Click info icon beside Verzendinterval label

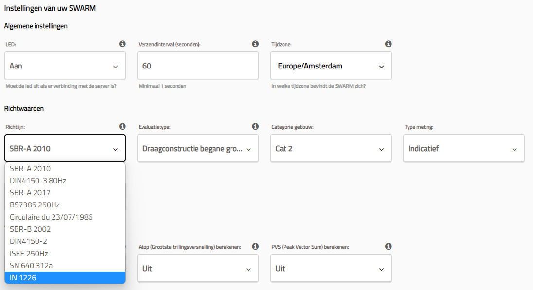click(x=255, y=44)
